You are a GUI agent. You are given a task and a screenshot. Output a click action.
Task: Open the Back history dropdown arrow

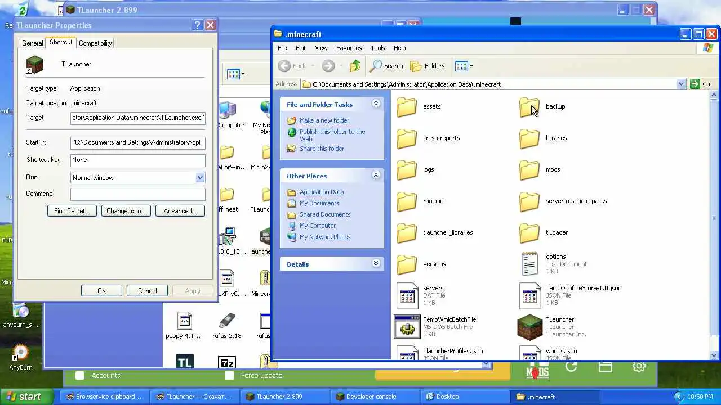click(313, 66)
